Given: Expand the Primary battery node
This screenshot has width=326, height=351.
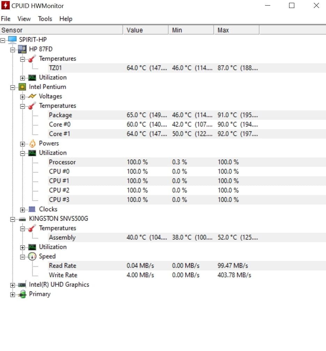Looking at the screenshot, I should [x=13, y=295].
